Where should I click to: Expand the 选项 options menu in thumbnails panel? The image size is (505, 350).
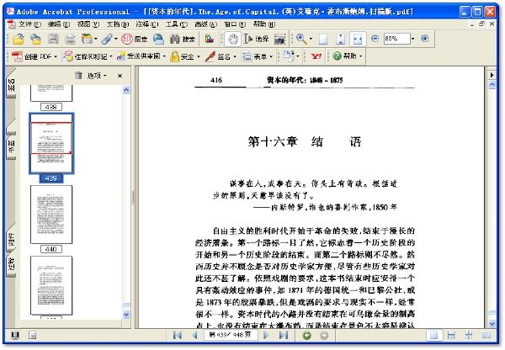pyautogui.click(x=97, y=76)
